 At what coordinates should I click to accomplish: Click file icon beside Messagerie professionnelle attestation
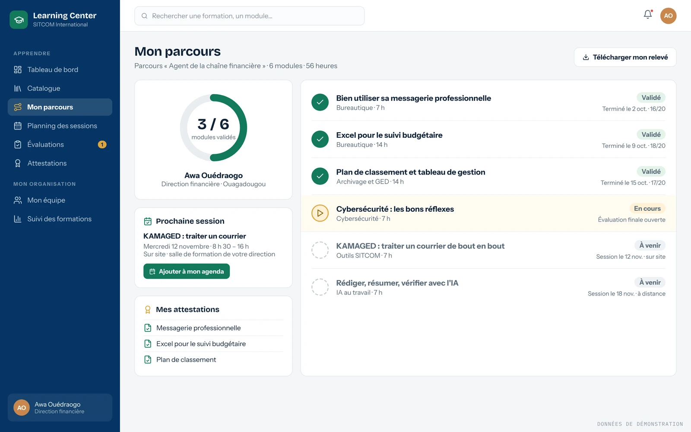click(x=148, y=328)
